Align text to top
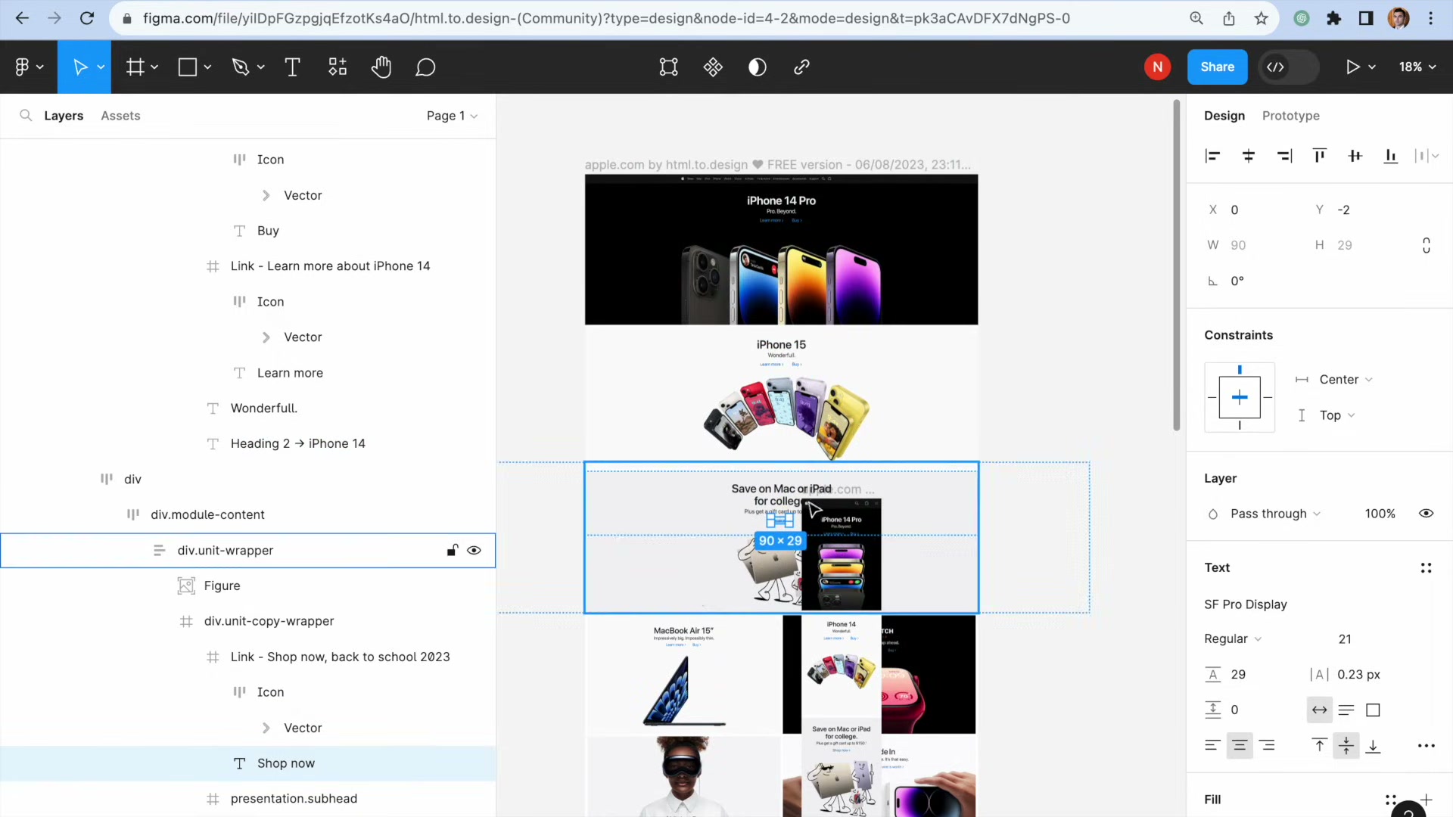Viewport: 1453px width, 817px height. coord(1319,746)
